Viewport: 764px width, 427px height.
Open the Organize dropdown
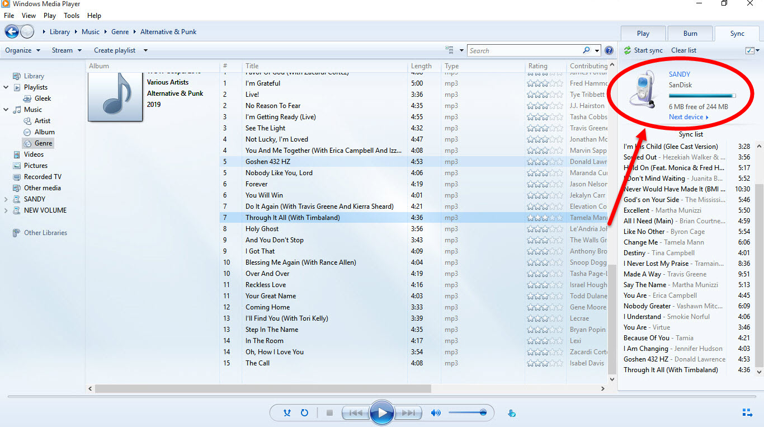[x=22, y=50]
